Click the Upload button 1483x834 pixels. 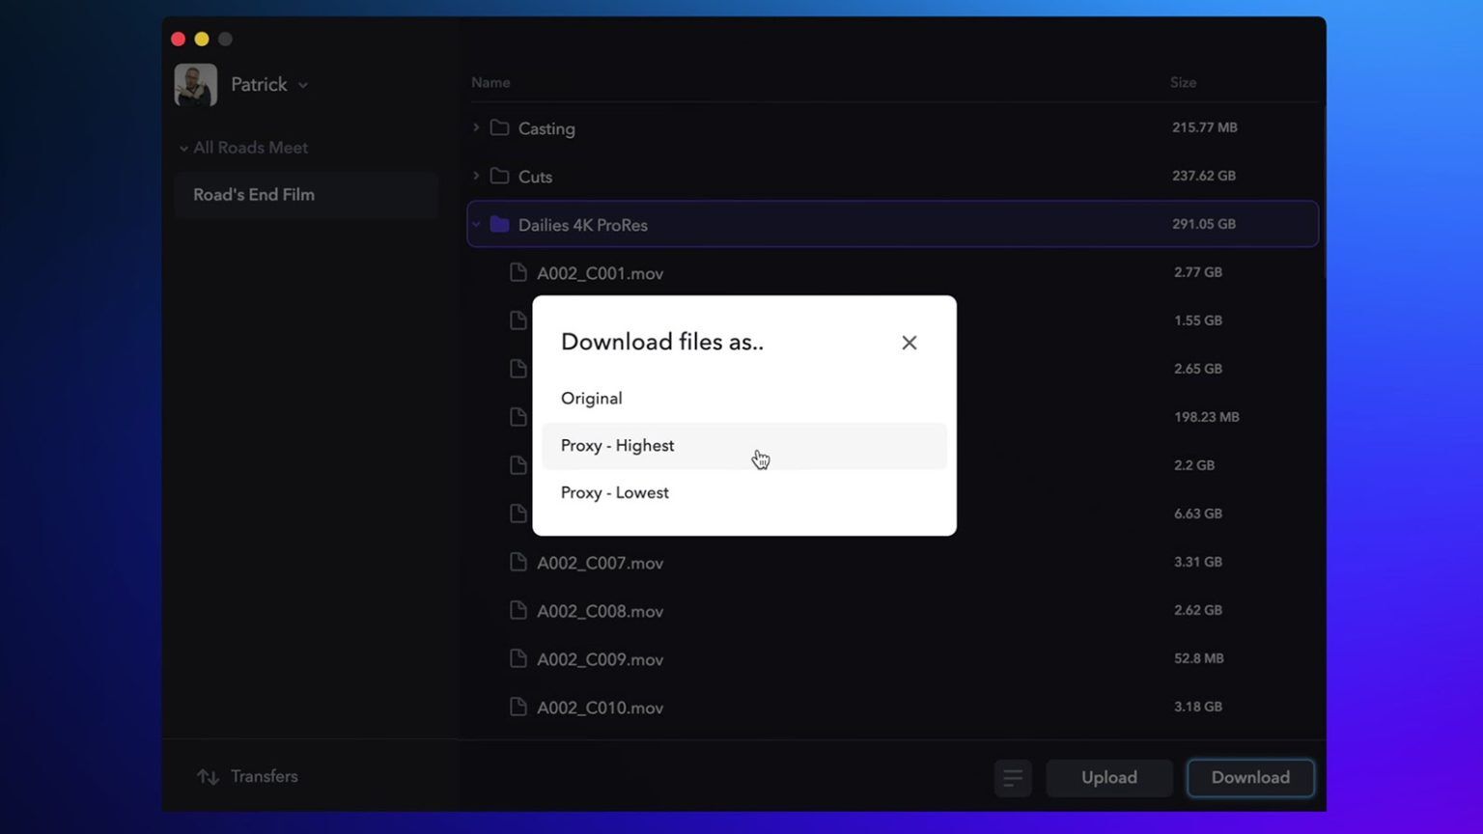(1109, 778)
